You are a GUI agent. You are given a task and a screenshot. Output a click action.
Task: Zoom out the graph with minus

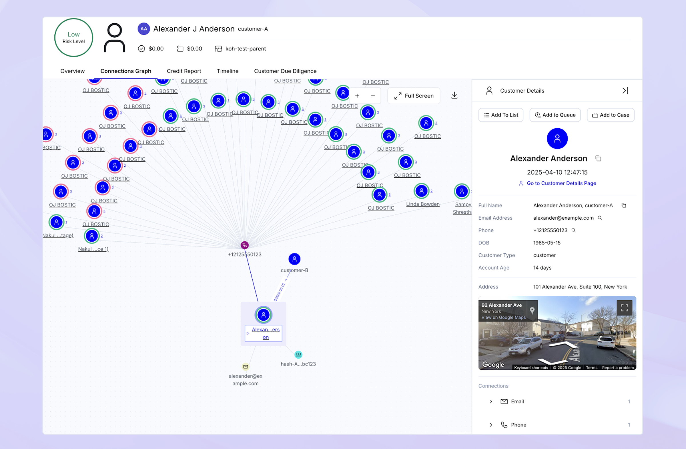click(x=372, y=96)
